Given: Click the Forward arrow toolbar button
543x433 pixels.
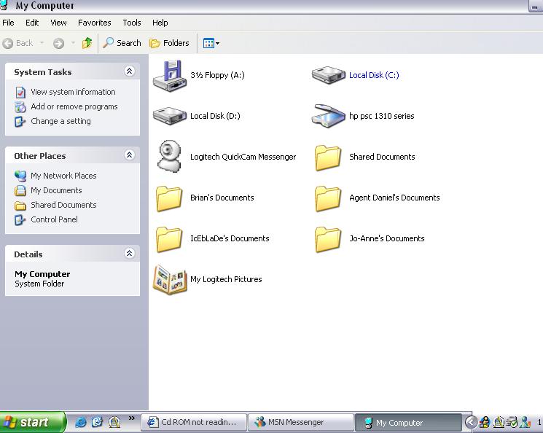Looking at the screenshot, I should pyautogui.click(x=58, y=43).
